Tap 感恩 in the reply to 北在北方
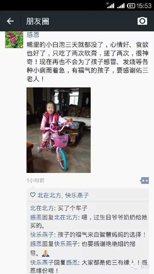Image resolution: width=154 pixels, height=274 pixels. coord(36,217)
